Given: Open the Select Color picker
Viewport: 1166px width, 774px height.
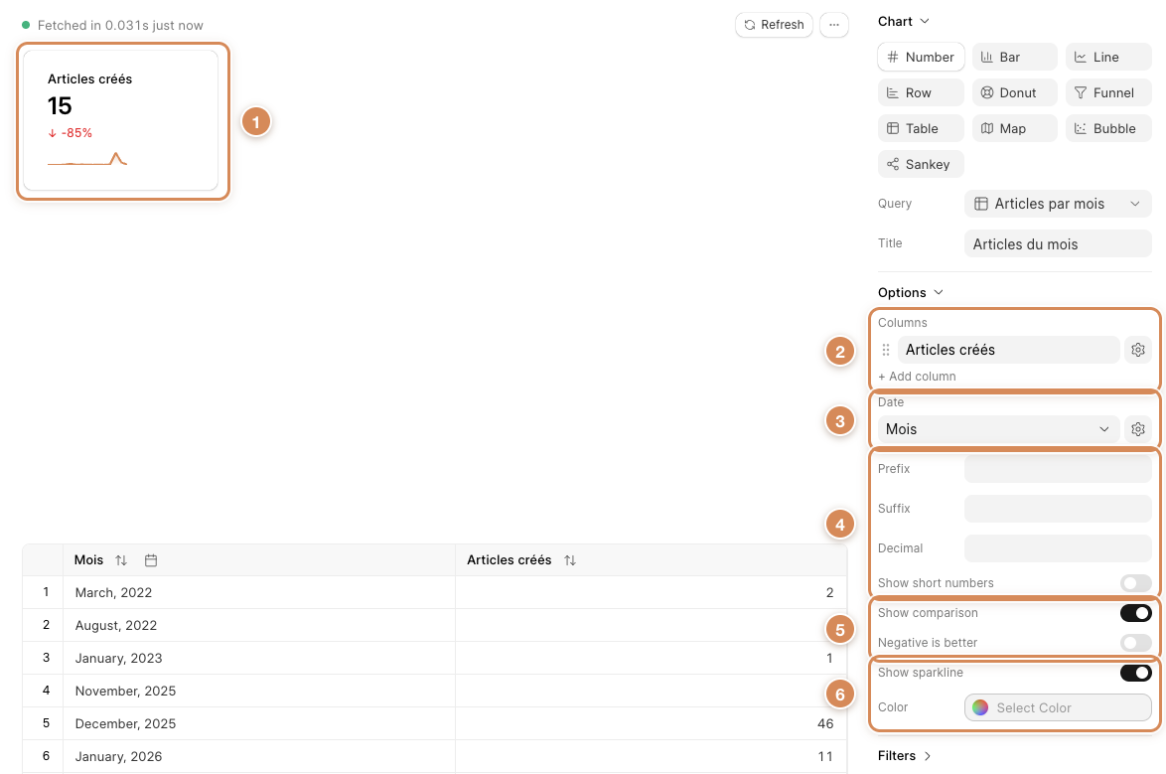Looking at the screenshot, I should point(1058,707).
